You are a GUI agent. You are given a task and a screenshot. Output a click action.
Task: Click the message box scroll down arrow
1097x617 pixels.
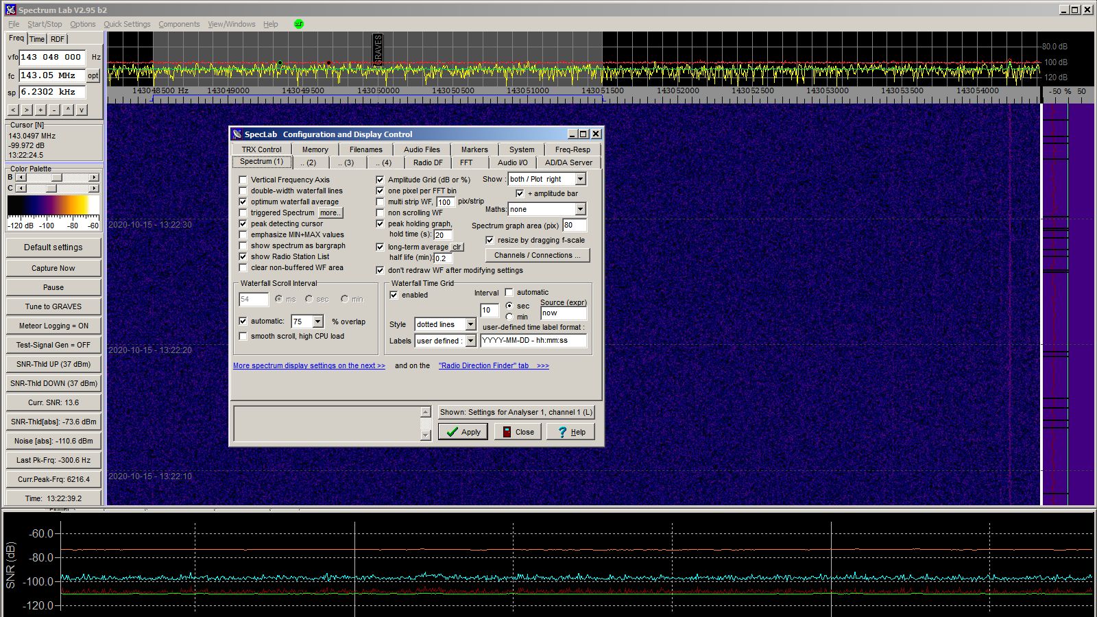point(425,435)
